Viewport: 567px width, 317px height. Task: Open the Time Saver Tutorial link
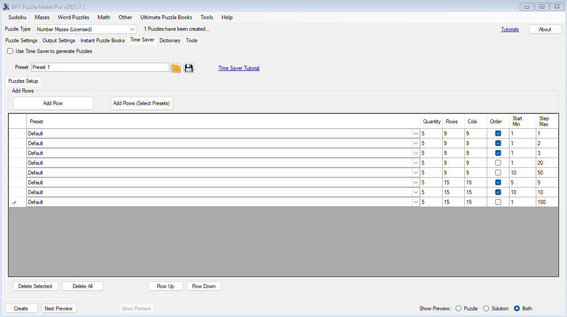pos(238,68)
